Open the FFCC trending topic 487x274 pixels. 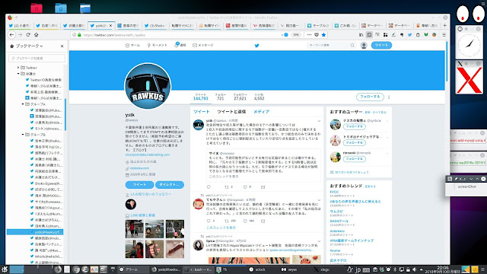pyautogui.click(x=334, y=192)
